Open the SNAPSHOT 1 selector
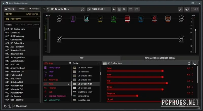 [99, 9]
